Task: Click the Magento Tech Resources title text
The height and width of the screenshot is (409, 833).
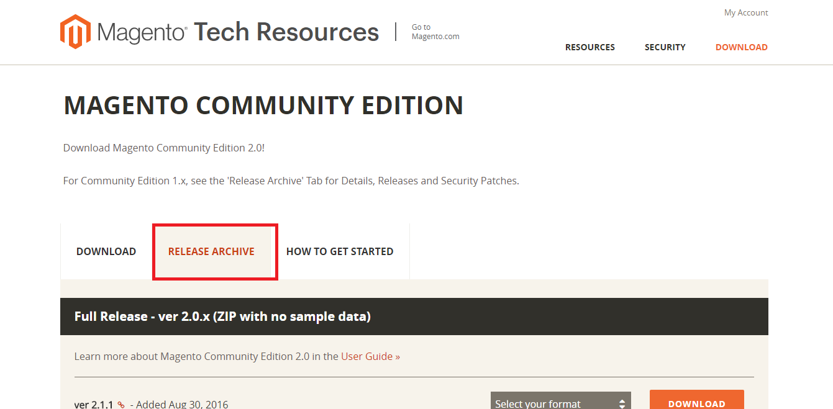Action: (x=238, y=32)
